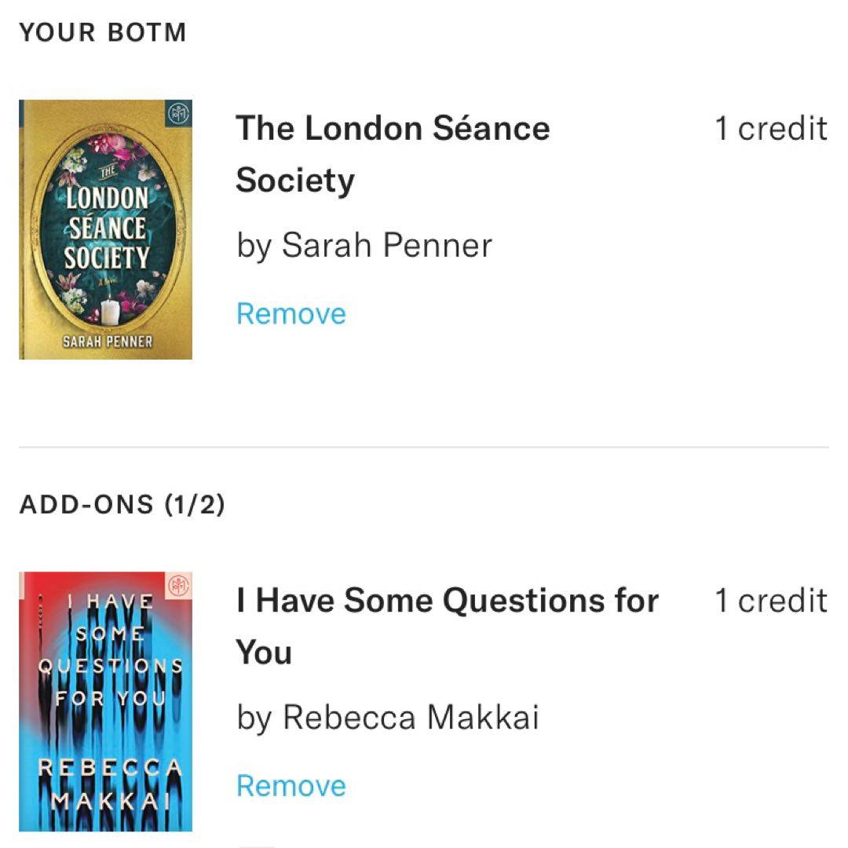Click REBECCA MAKKAI name printed on cover
This screenshot has width=848, height=848.
(x=110, y=784)
